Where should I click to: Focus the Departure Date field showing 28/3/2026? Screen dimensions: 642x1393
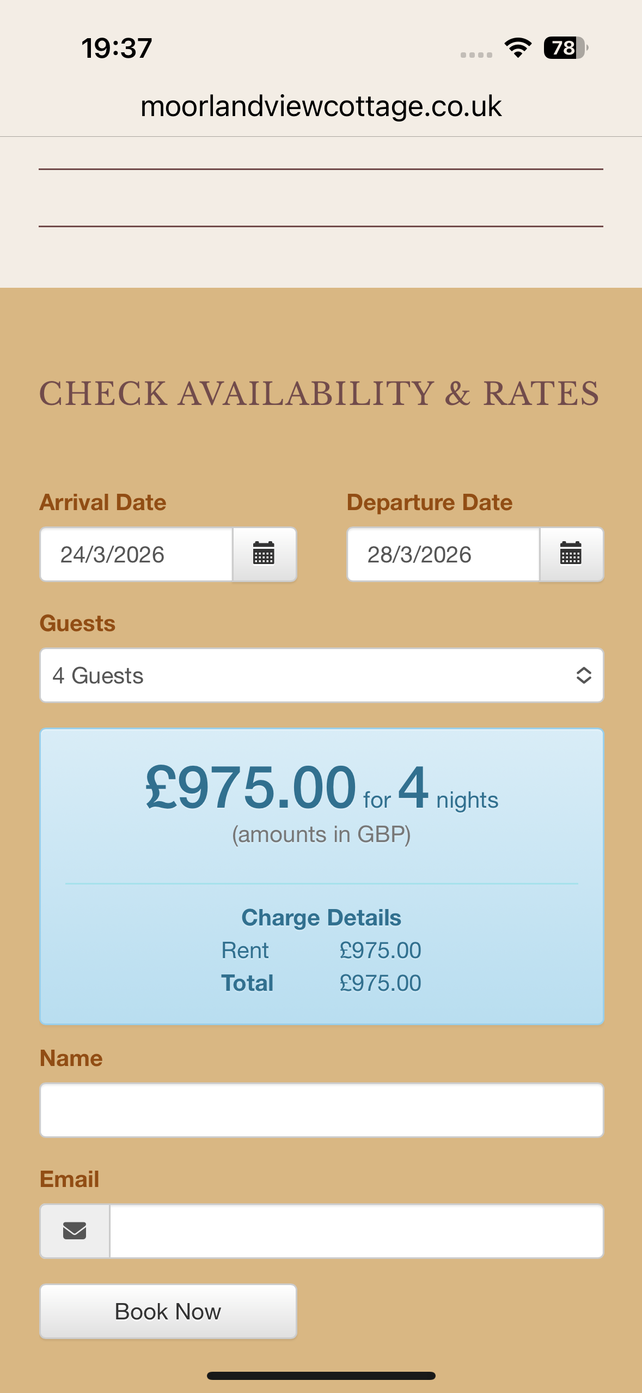coord(443,554)
